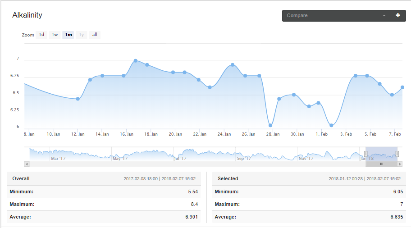Click the Sep '17 region of navigator
This screenshot has width=411, height=228.
[244, 158]
